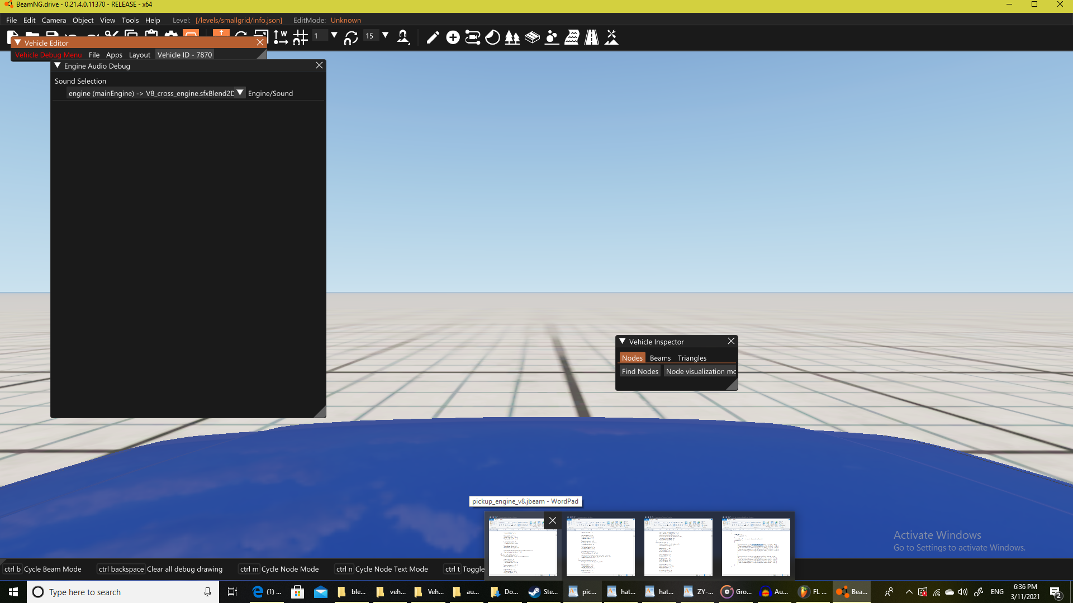This screenshot has height=603, width=1073.
Task: Open Microsoft Store taskbar icon
Action: coord(297,592)
